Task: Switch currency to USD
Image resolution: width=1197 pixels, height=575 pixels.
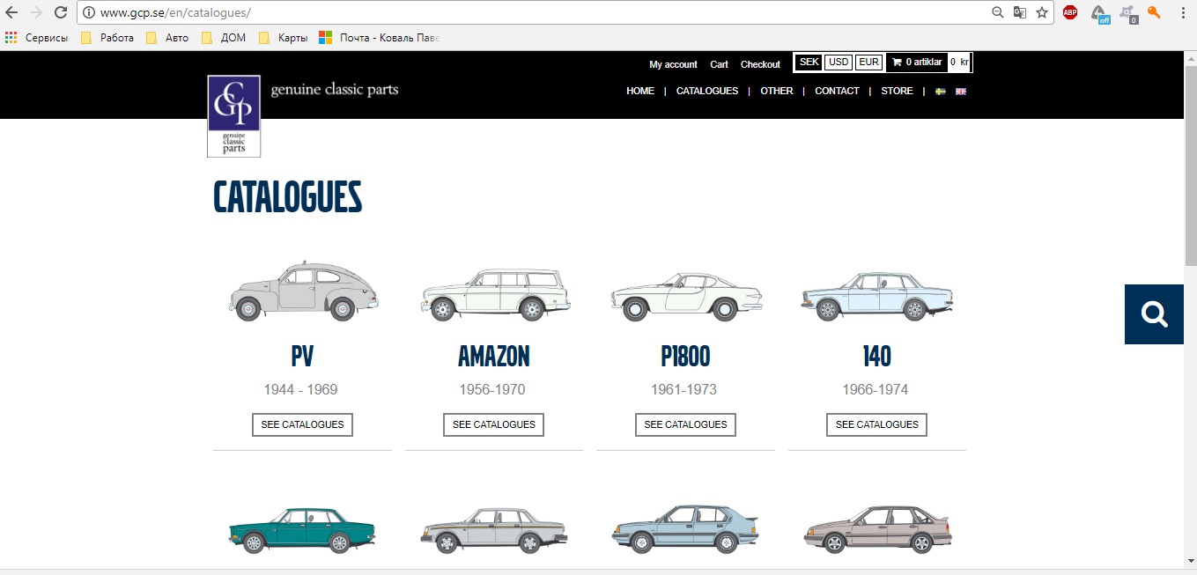Action: (839, 63)
